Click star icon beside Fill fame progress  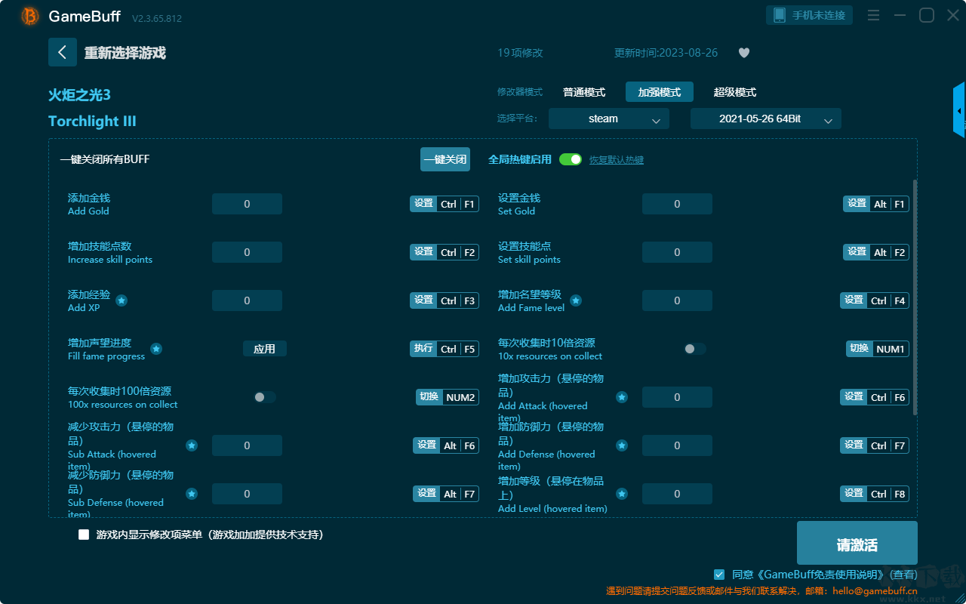click(x=156, y=349)
